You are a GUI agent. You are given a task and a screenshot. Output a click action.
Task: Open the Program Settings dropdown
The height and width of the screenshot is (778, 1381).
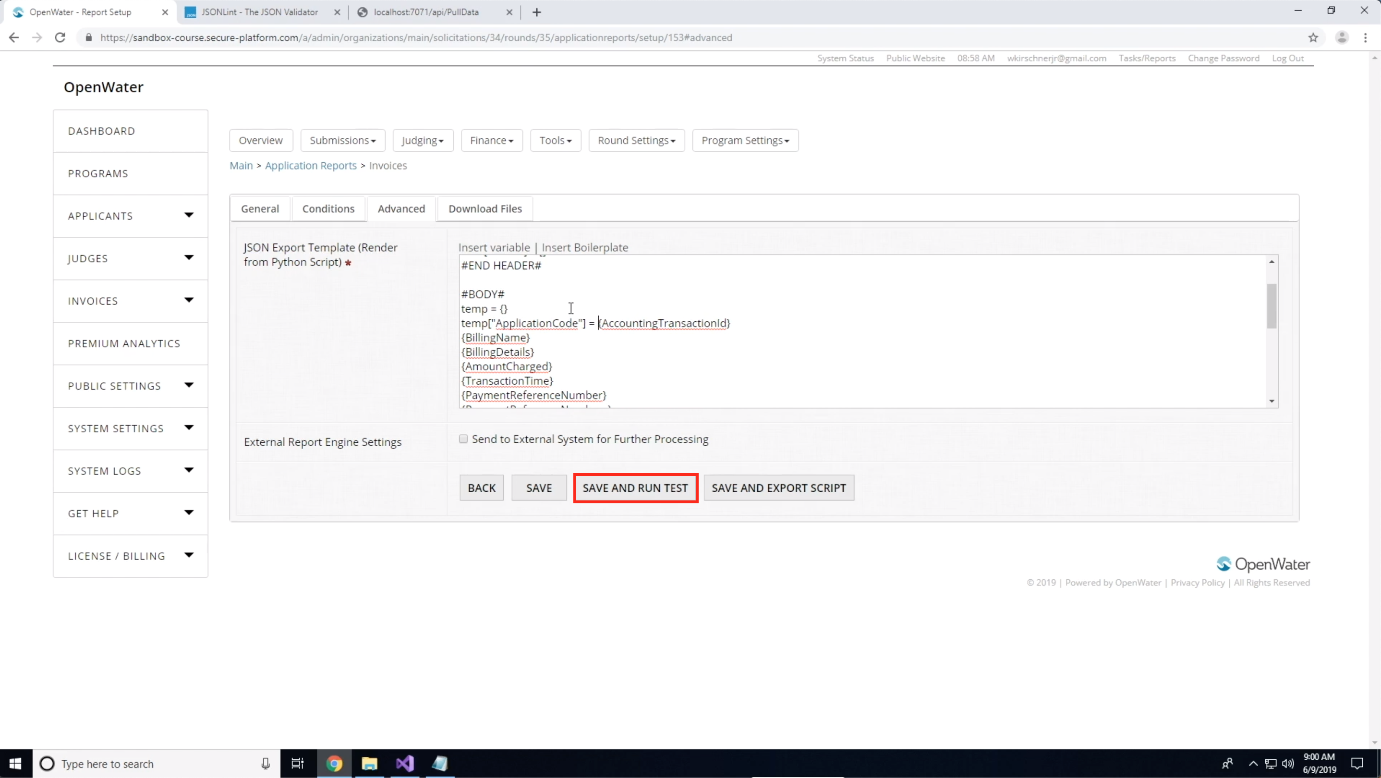(x=745, y=141)
